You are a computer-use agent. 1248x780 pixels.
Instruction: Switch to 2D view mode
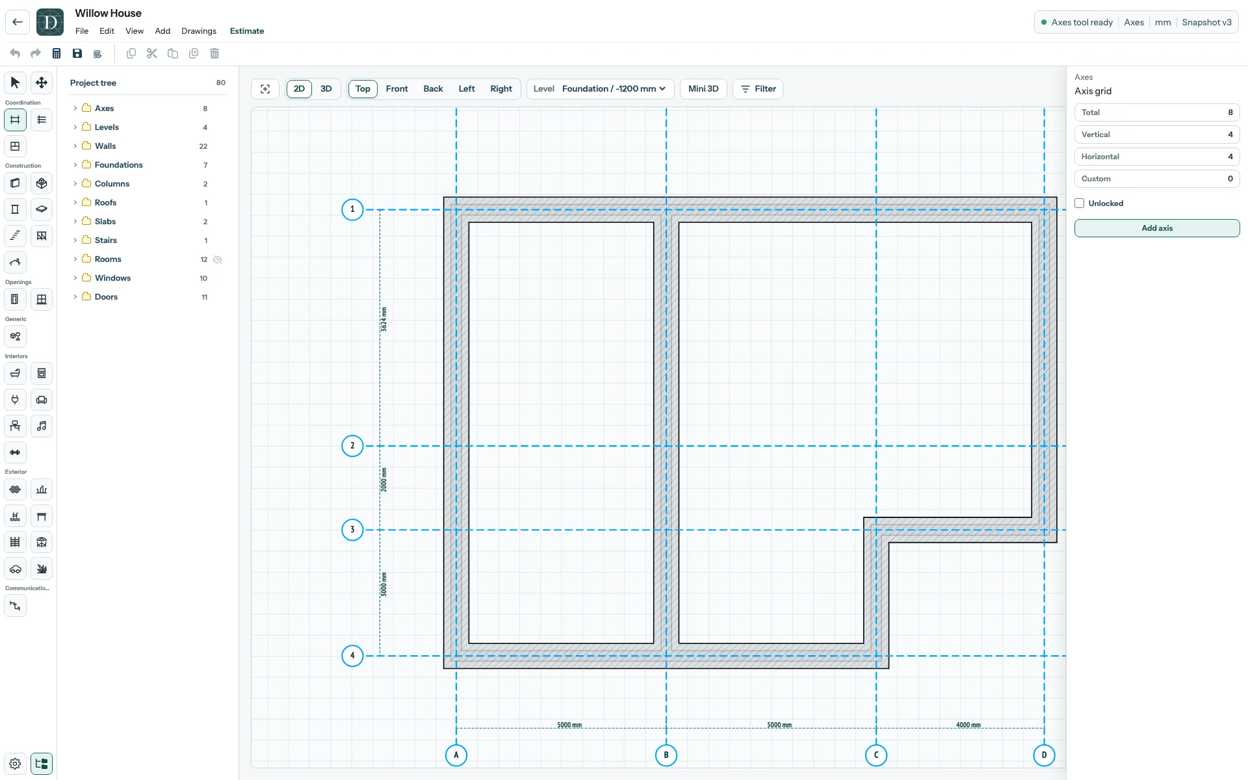click(299, 89)
